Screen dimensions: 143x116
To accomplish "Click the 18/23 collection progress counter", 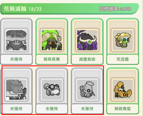I will (35, 9).
